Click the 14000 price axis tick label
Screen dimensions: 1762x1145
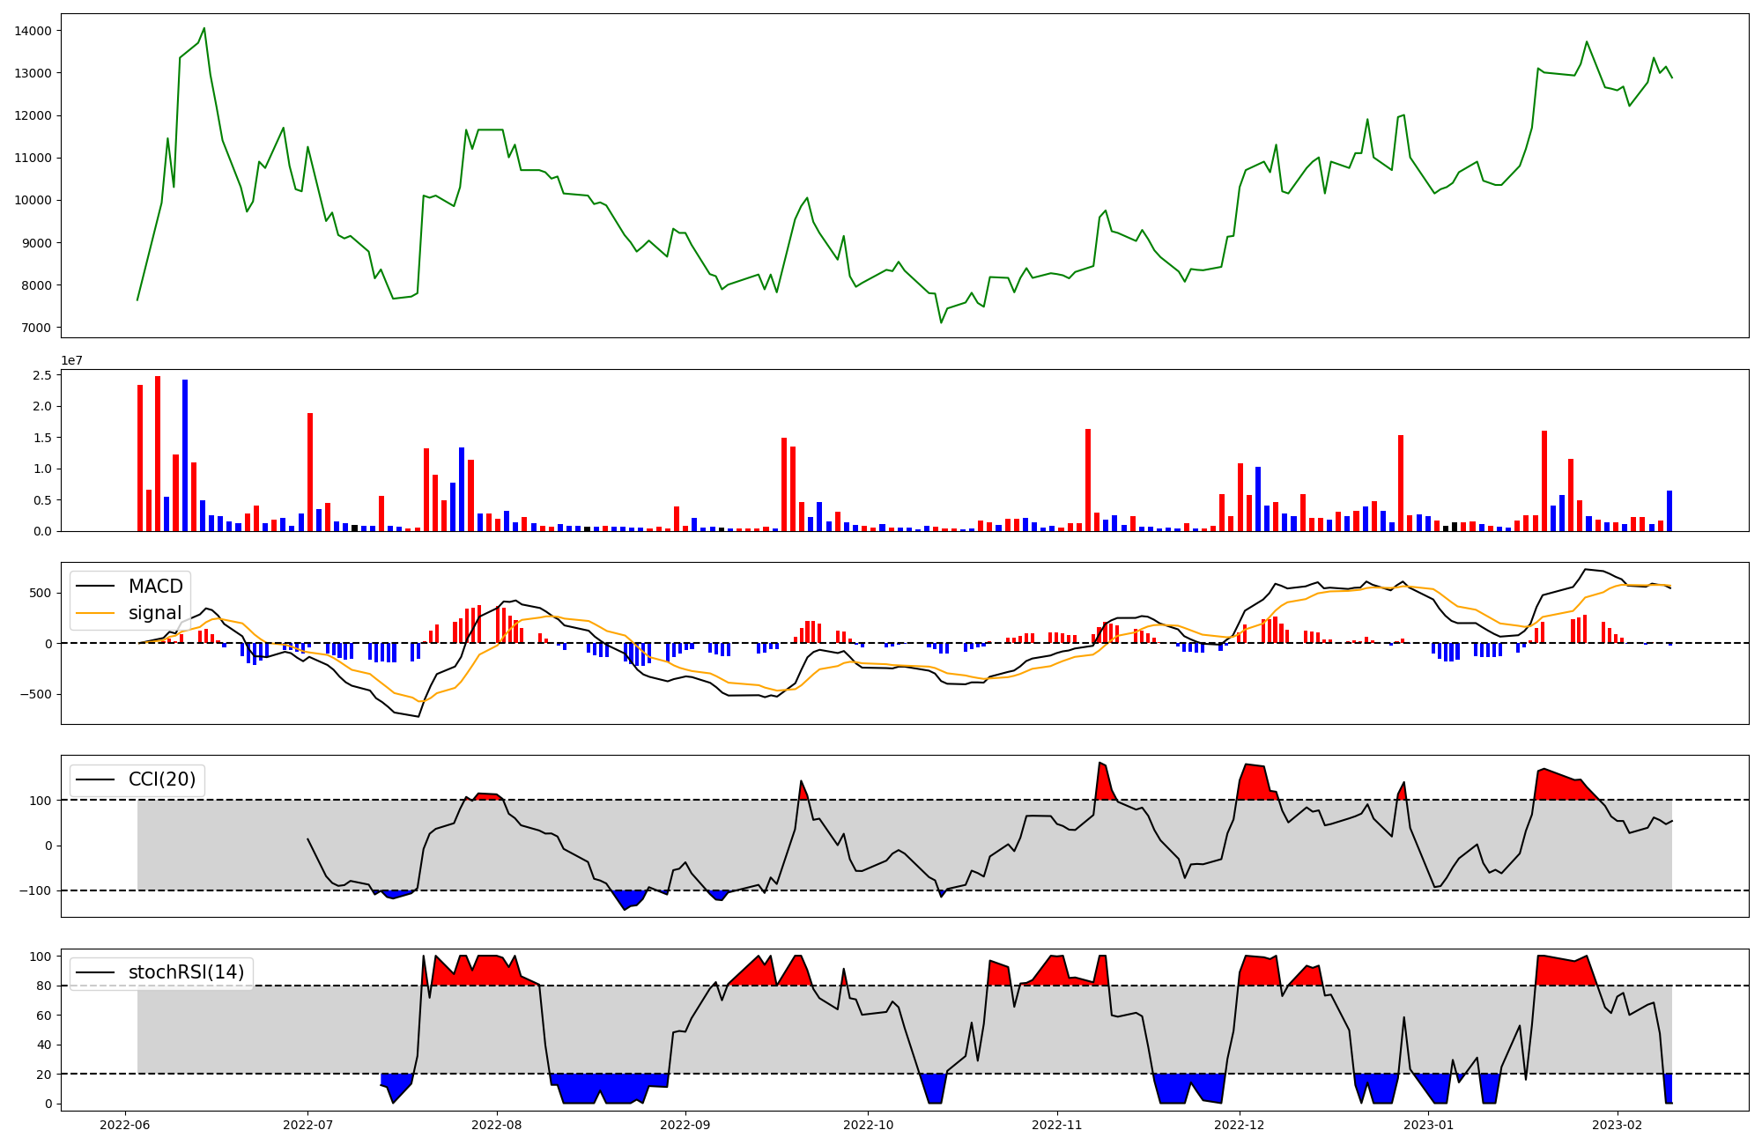coord(33,31)
